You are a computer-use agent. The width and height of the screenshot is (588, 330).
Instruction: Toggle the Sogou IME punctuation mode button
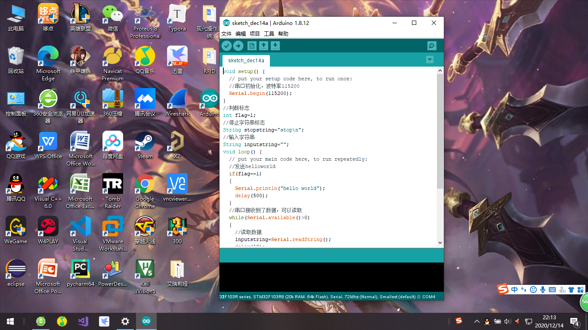pos(523,290)
